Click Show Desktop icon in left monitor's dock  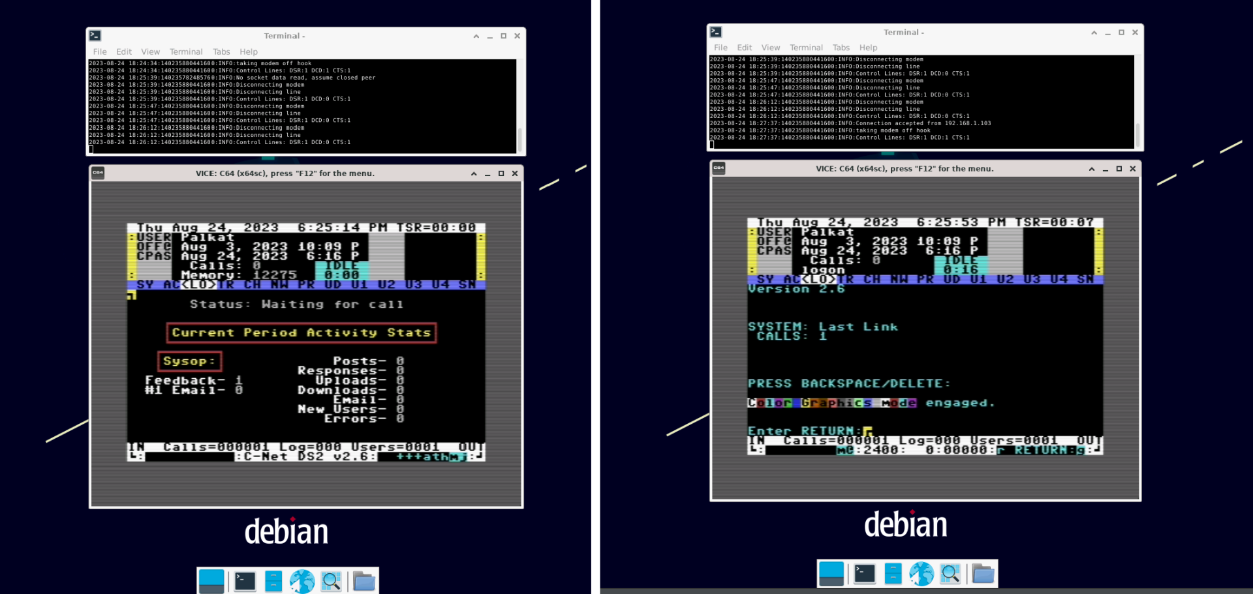point(211,581)
